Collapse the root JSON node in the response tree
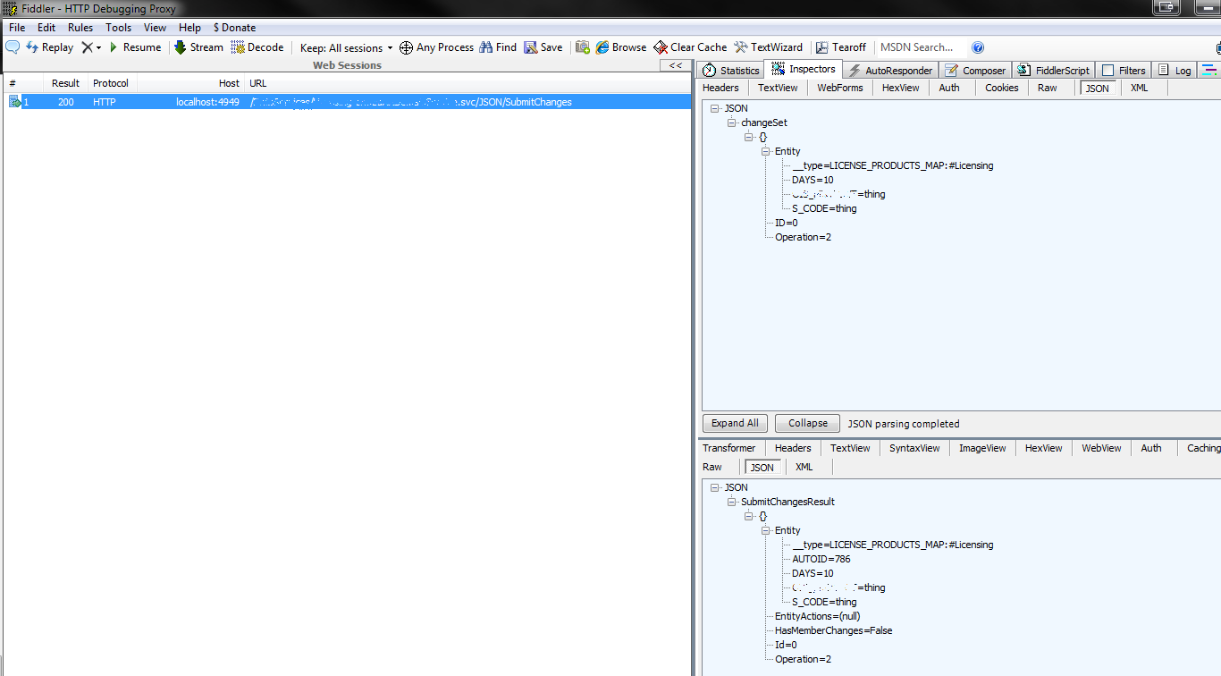 [x=715, y=487]
